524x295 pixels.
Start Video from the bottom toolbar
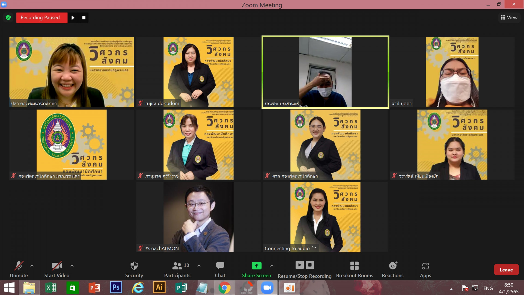tap(57, 269)
